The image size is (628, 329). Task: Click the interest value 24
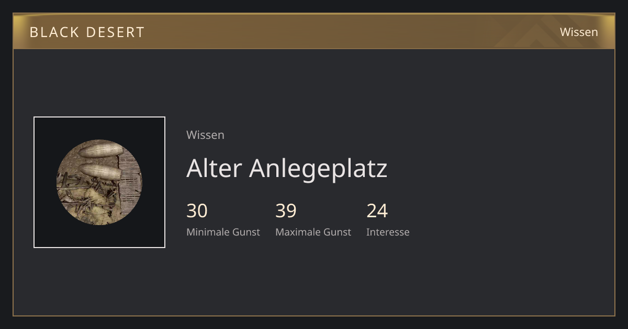point(377,211)
